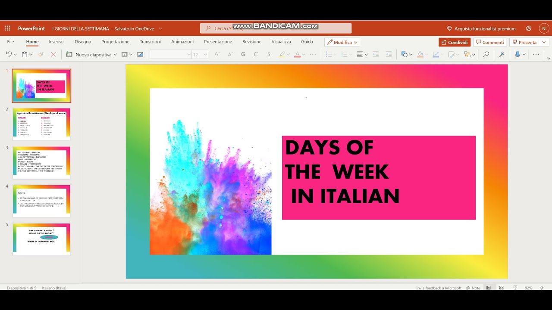Click the Commenti button

point(490,42)
